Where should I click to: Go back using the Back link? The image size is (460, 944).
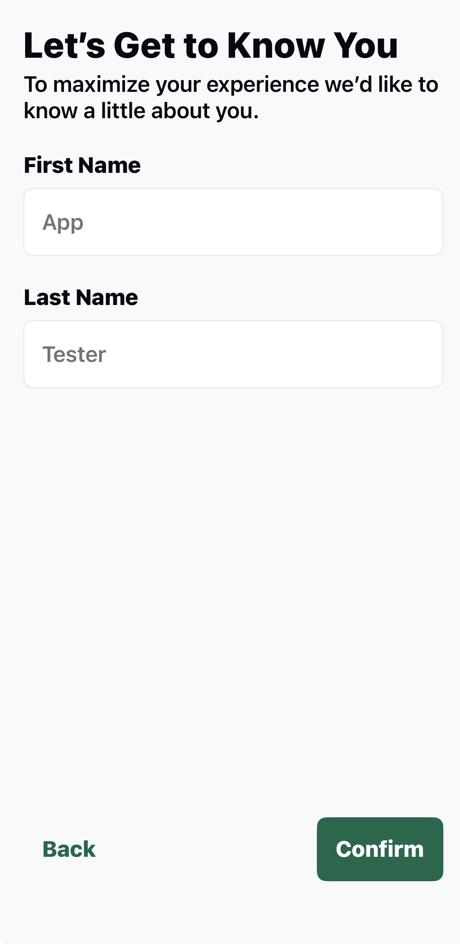pyautogui.click(x=69, y=849)
